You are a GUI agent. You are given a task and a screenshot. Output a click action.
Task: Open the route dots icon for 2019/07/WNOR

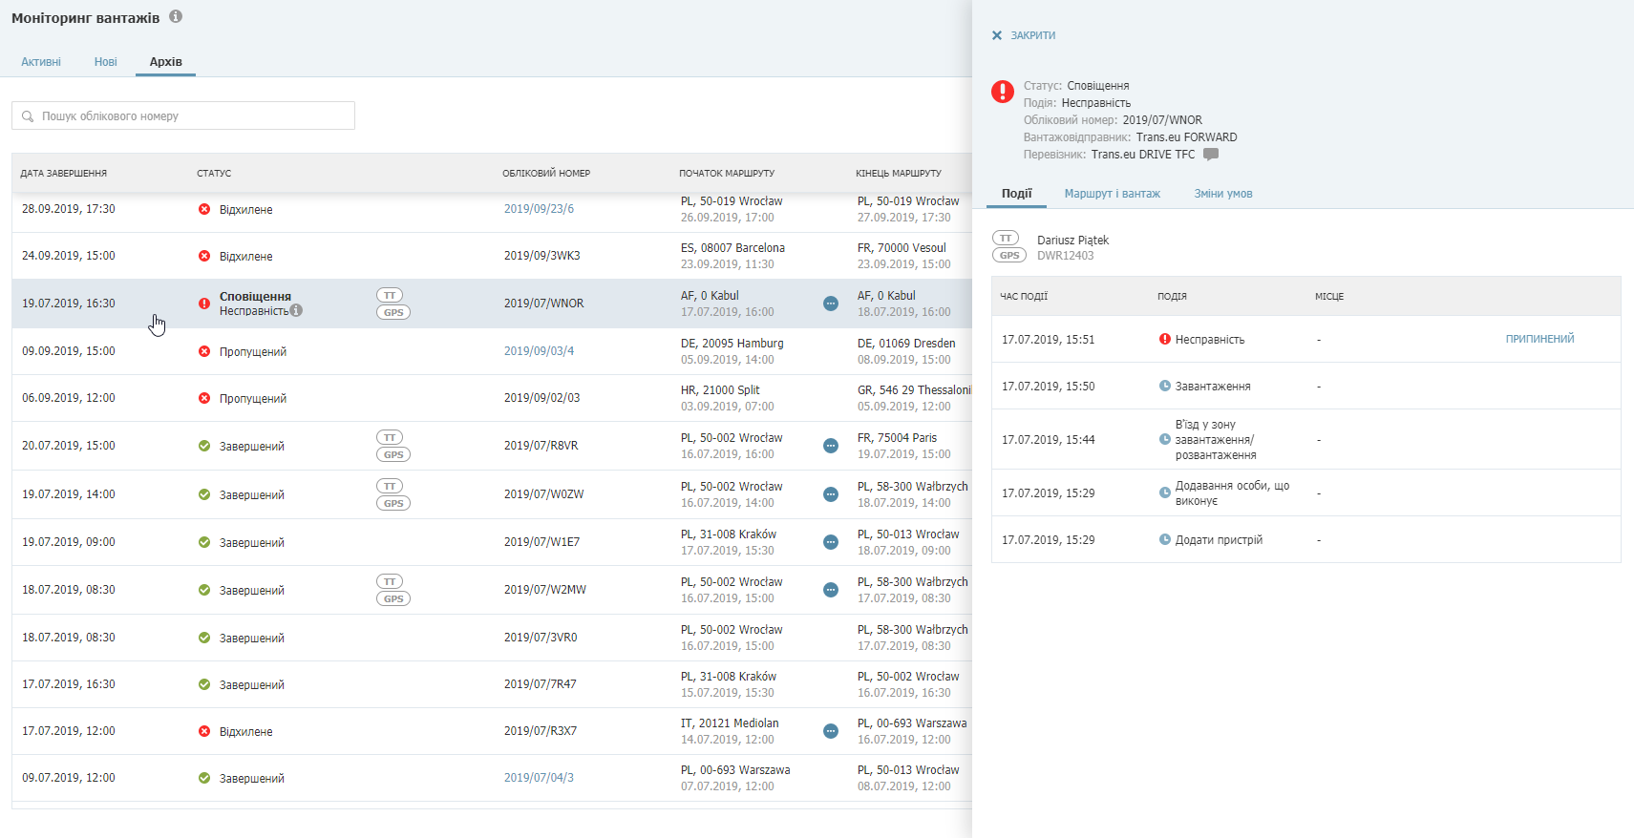831,304
